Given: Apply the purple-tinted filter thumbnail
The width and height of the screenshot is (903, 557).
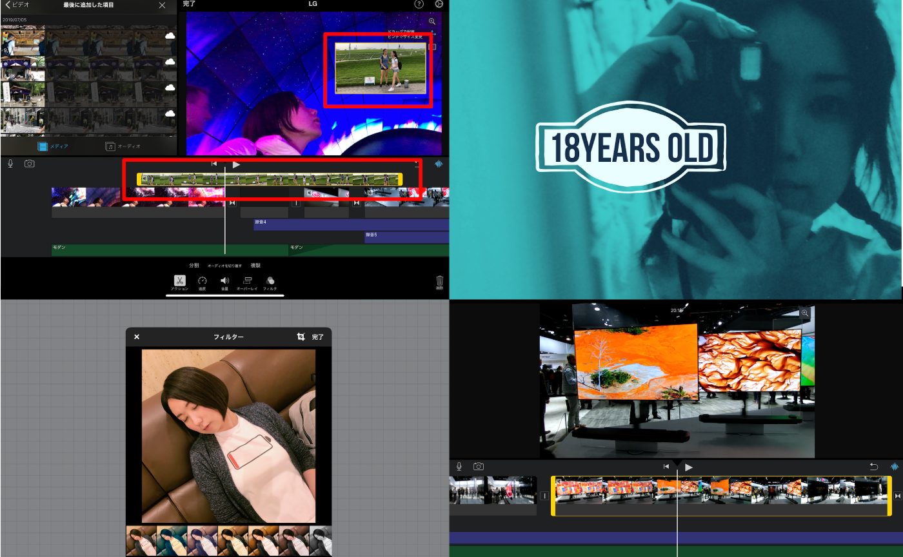Looking at the screenshot, I should pyautogui.click(x=203, y=542).
